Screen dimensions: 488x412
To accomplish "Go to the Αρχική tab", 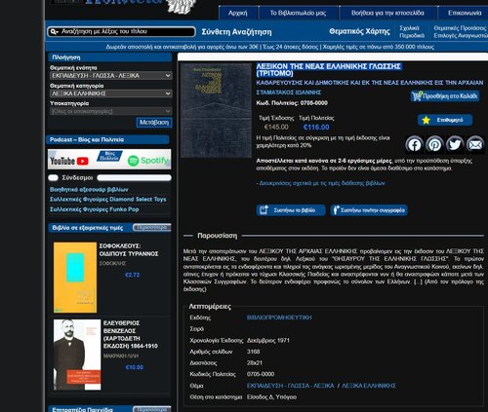I will [x=238, y=13].
